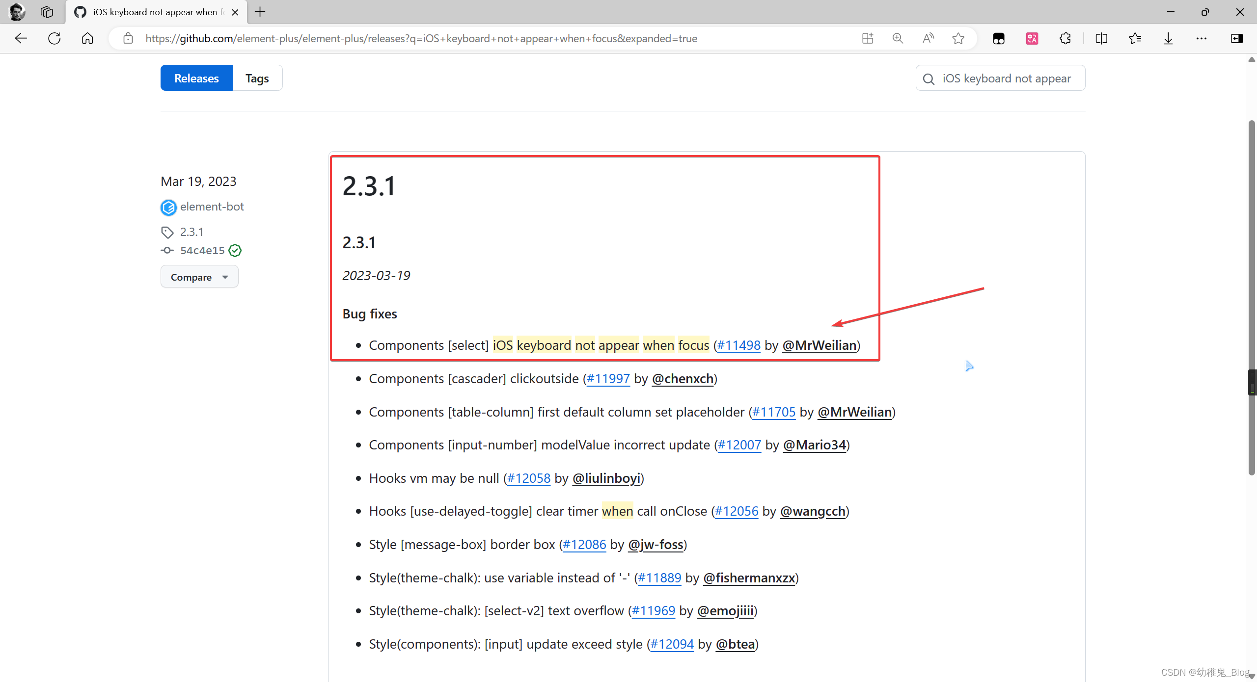Expand the Compare dropdown
This screenshot has height=682, width=1257.
(x=199, y=277)
